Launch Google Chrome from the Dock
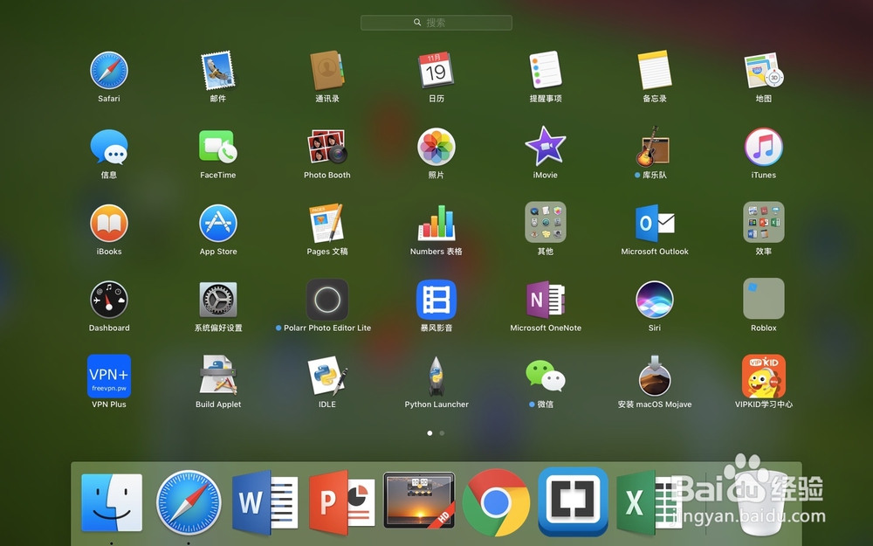 point(496,502)
